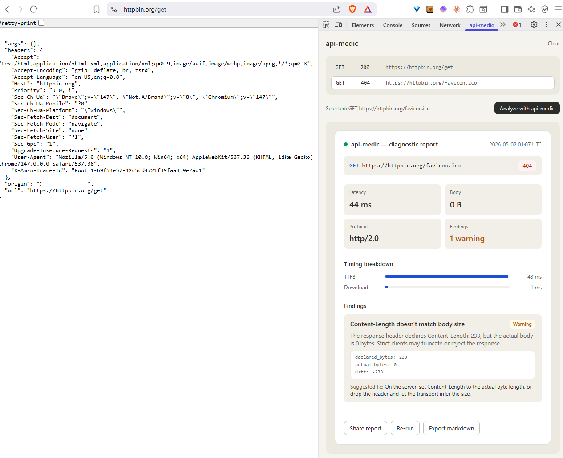The height and width of the screenshot is (458, 563).
Task: Click the 'Timing breakdown' heading
Action: [369, 264]
